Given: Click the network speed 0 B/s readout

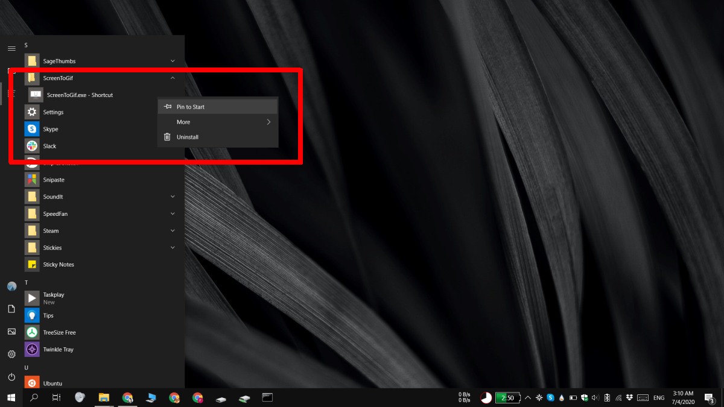Looking at the screenshot, I should (465, 397).
